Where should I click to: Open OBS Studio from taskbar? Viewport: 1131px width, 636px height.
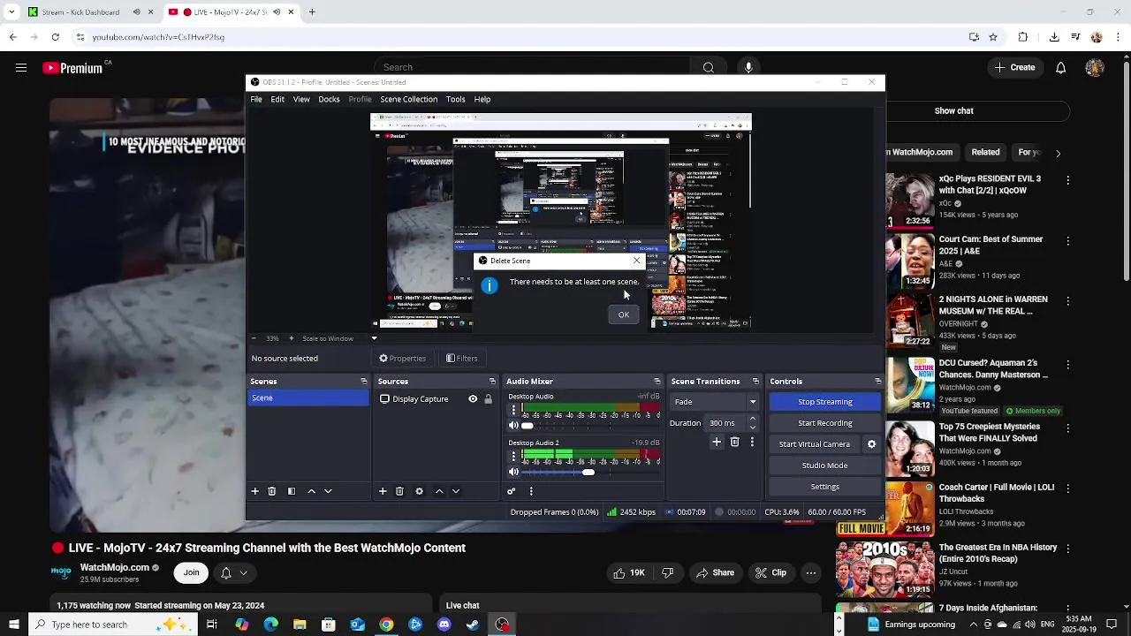click(502, 625)
